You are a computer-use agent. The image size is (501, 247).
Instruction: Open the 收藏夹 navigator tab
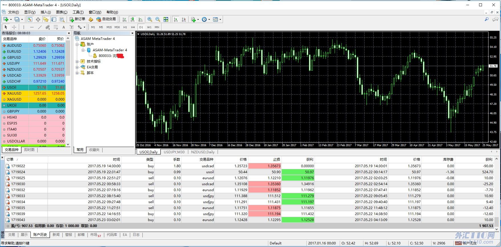(94, 150)
